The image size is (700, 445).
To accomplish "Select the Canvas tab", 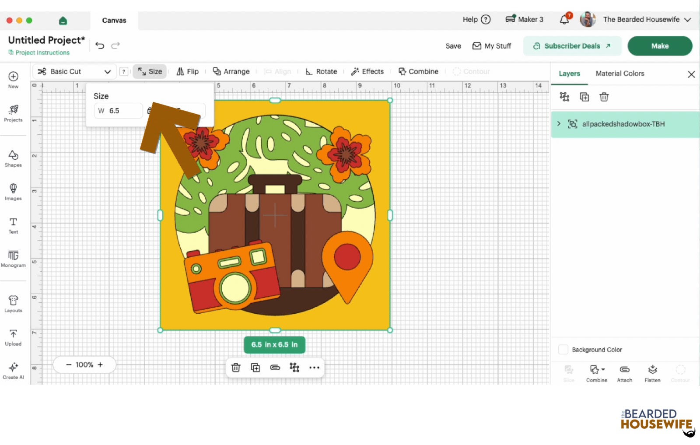I will tap(114, 21).
